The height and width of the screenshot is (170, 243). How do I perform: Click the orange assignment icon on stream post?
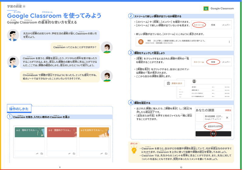141,42
